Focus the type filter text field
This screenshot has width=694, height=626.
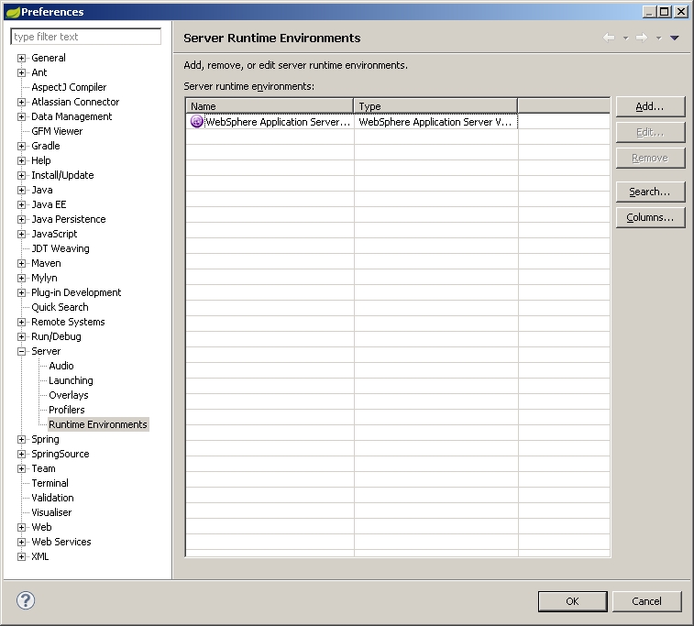[x=86, y=37]
